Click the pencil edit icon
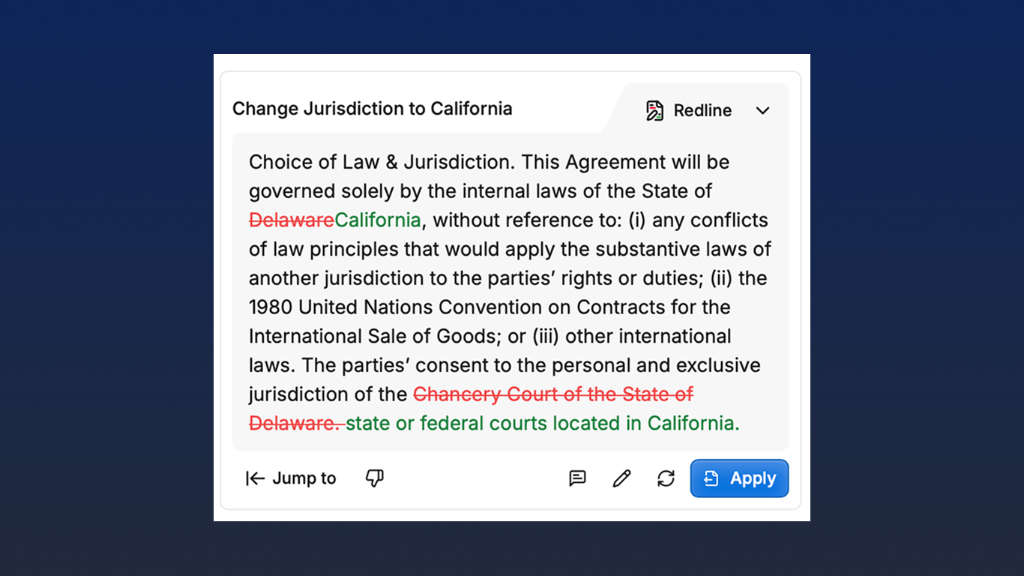The image size is (1024, 576). click(621, 478)
